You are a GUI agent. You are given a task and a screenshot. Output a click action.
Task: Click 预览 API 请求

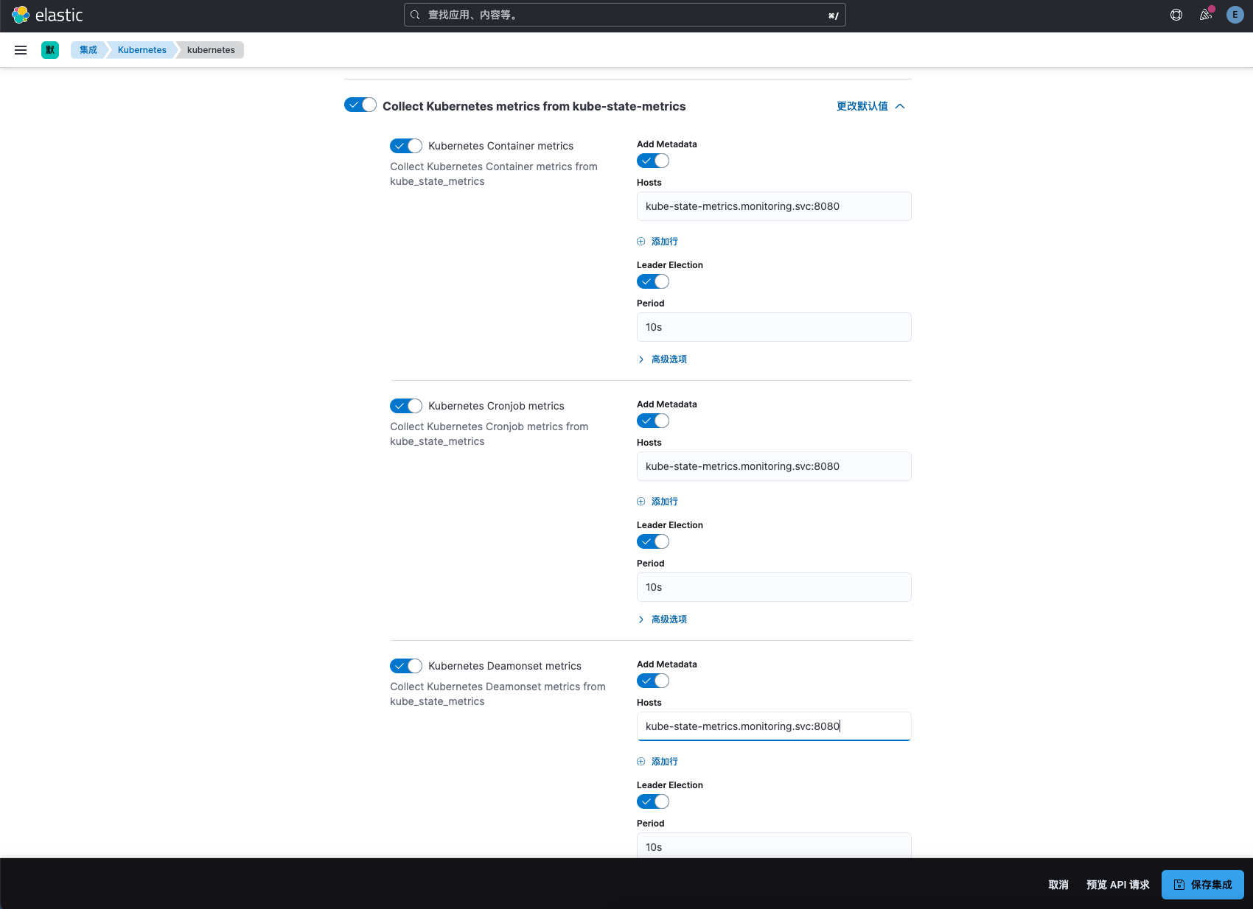coord(1118,885)
